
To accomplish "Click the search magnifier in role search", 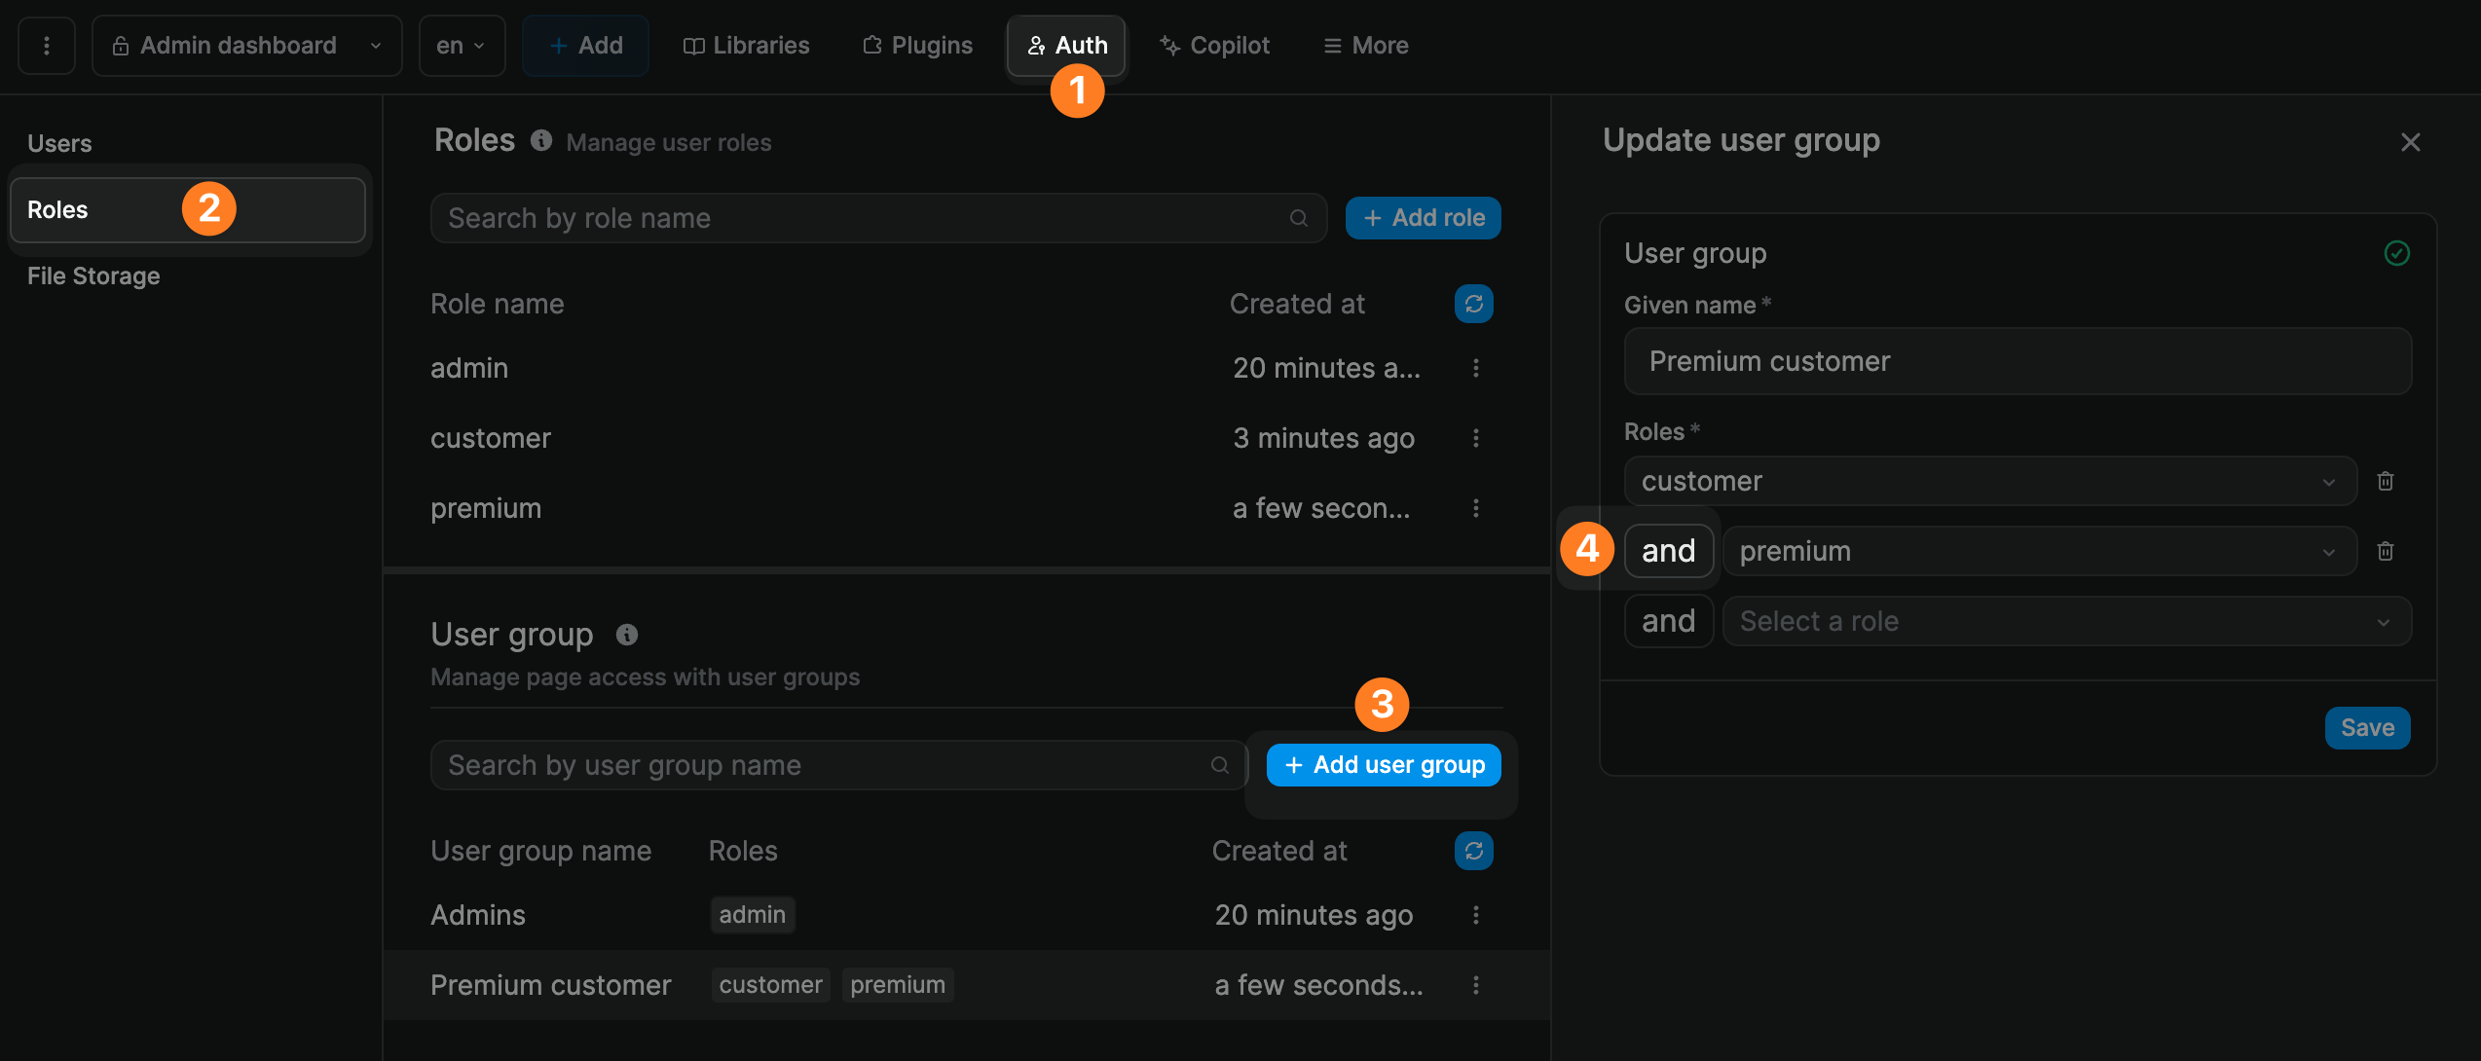I will pyautogui.click(x=1299, y=218).
